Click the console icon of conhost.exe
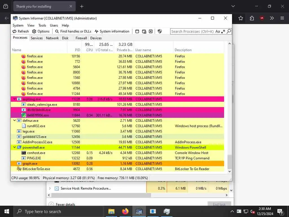This screenshot has width=289, height=217. (24, 153)
